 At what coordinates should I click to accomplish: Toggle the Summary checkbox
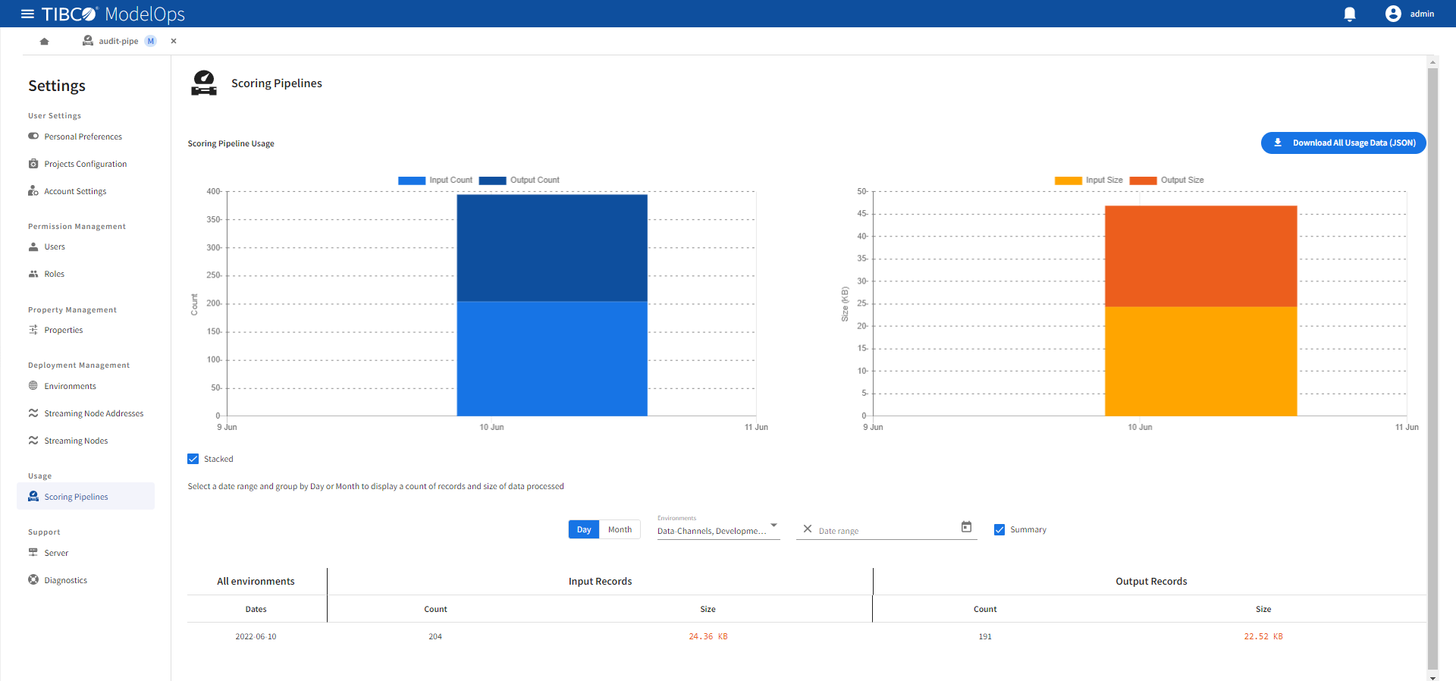click(x=999, y=530)
